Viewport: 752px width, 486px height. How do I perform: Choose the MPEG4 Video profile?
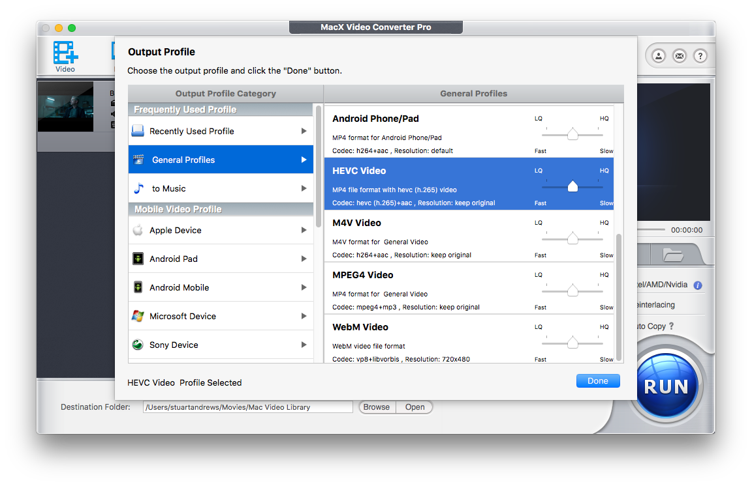coord(469,288)
